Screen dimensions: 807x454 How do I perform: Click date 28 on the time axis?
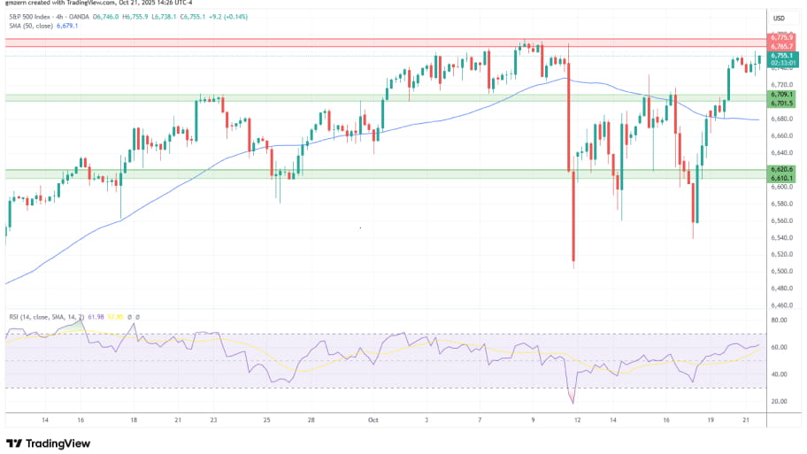[311, 421]
